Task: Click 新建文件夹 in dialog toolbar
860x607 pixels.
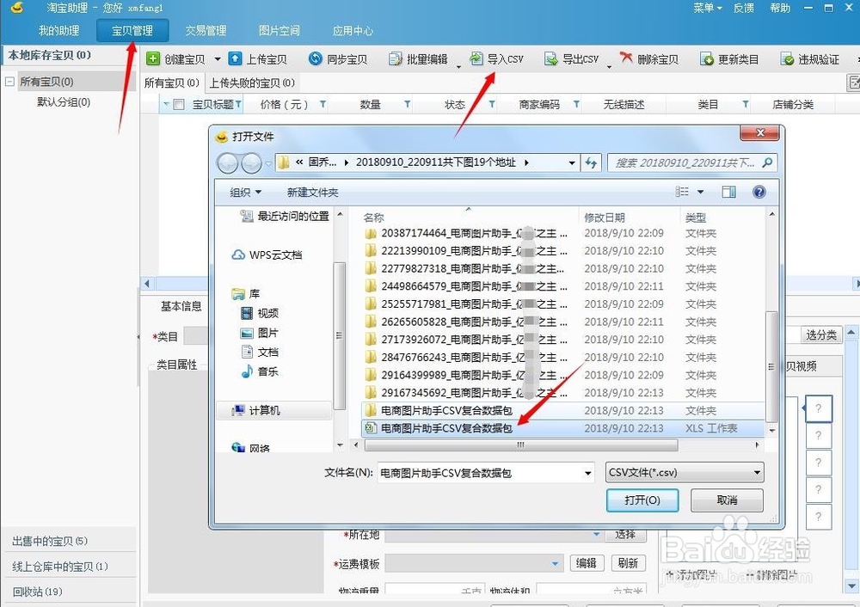Action: point(313,193)
